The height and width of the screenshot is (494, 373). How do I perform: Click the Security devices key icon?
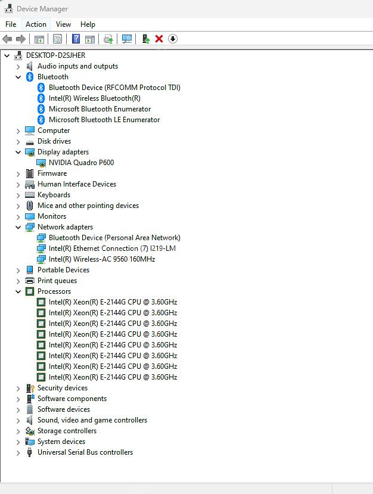pos(30,388)
